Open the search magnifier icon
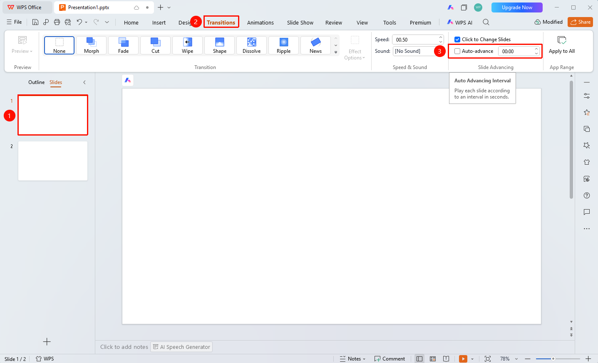Screen dimensions: 598x363 [x=486, y=22]
